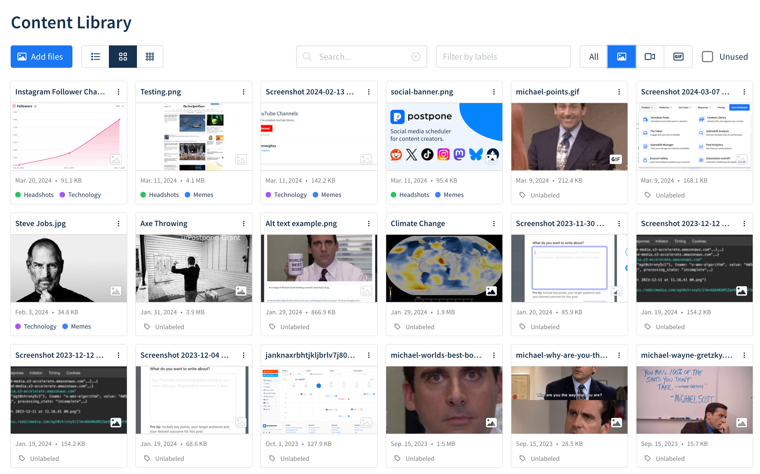Click Memes label on Steve Jobs.jpg
Image resolution: width=760 pixels, height=474 pixels.
[77, 326]
